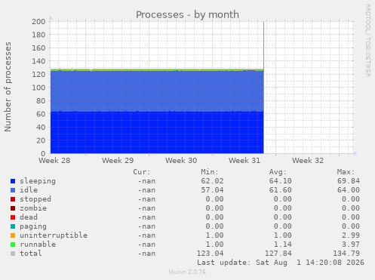This screenshot has width=375, height=280.
Task: Click the dark blue sleeping area in chart
Action: click(157, 133)
